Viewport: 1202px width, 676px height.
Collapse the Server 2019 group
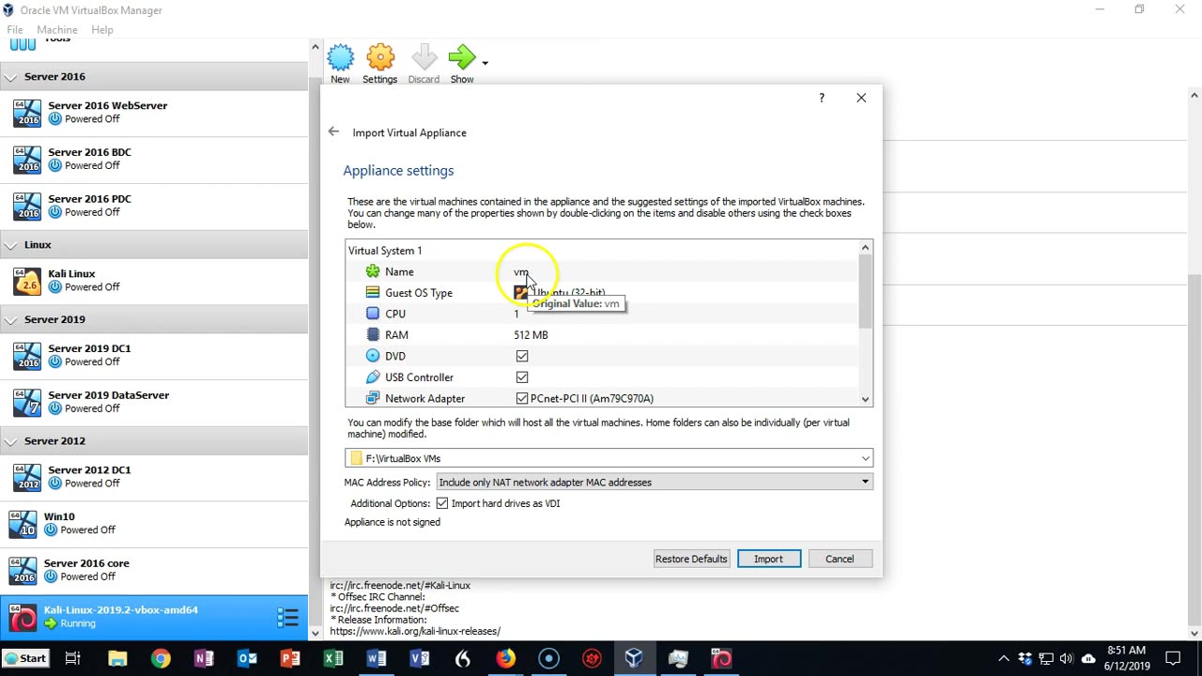10,320
